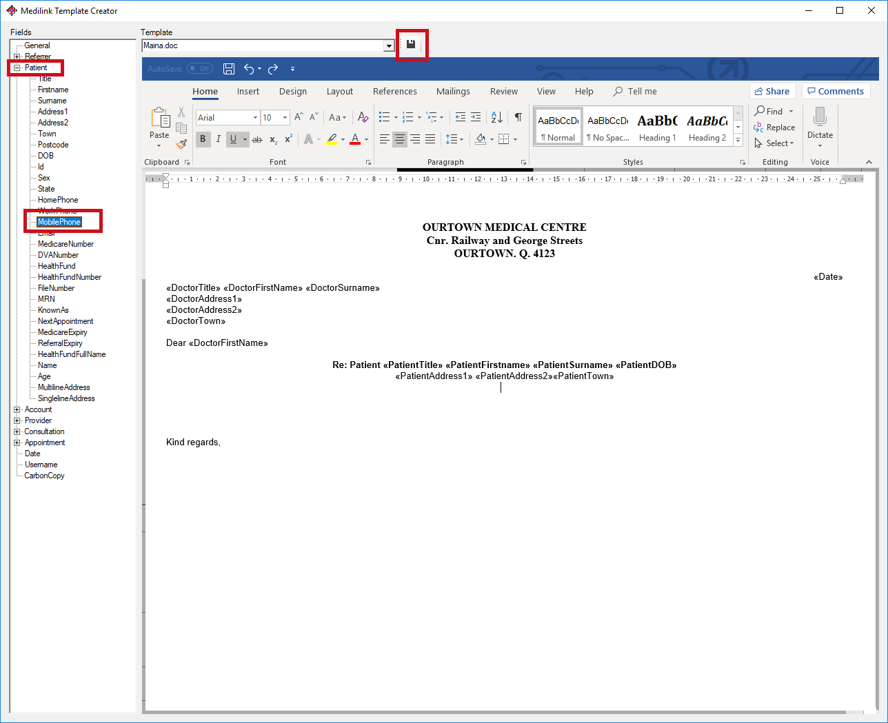Viewport: 888px width, 723px height.
Task: Toggle the AutoSave switch
Action: pyautogui.click(x=199, y=68)
